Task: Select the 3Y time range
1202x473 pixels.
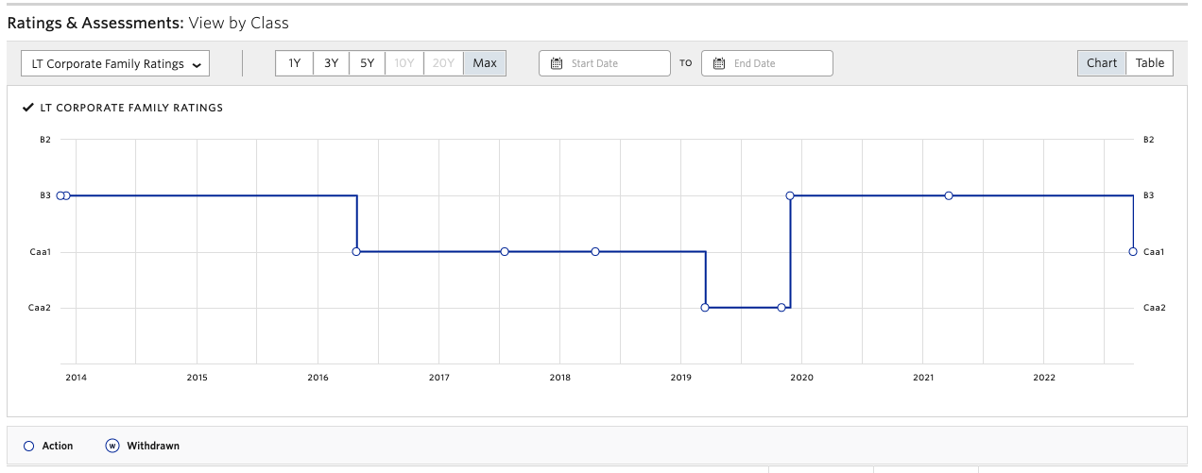Action: 331,63
